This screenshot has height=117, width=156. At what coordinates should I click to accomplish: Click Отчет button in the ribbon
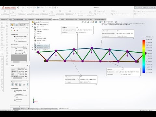point(114,11)
